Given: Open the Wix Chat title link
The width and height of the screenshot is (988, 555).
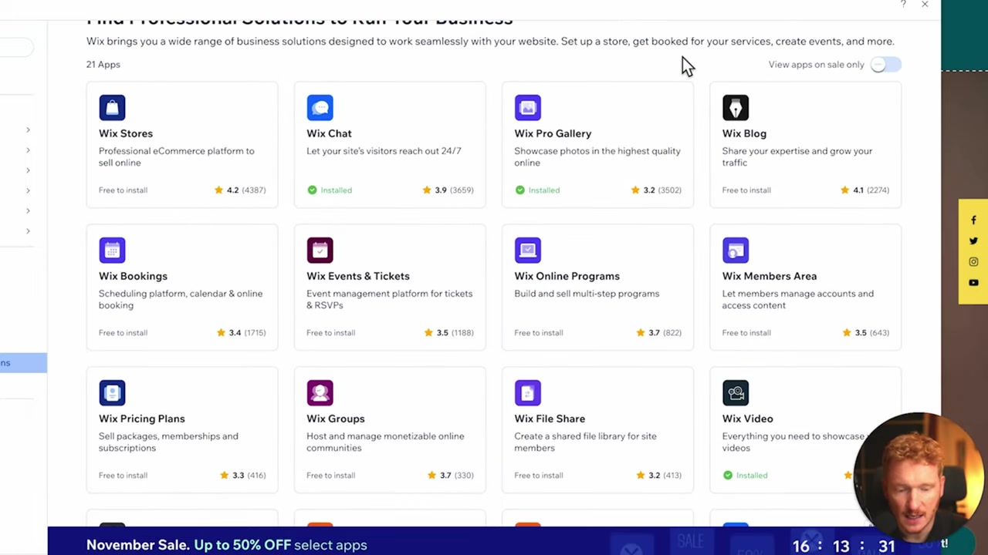Looking at the screenshot, I should 329,133.
